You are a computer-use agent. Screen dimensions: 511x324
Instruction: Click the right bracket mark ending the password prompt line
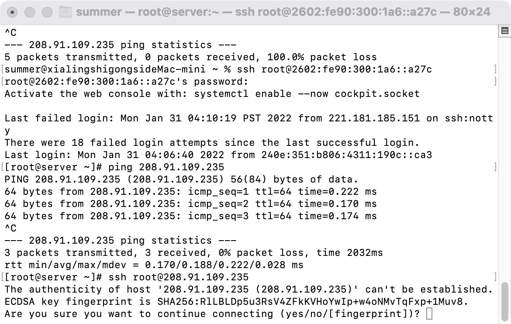click(495, 82)
